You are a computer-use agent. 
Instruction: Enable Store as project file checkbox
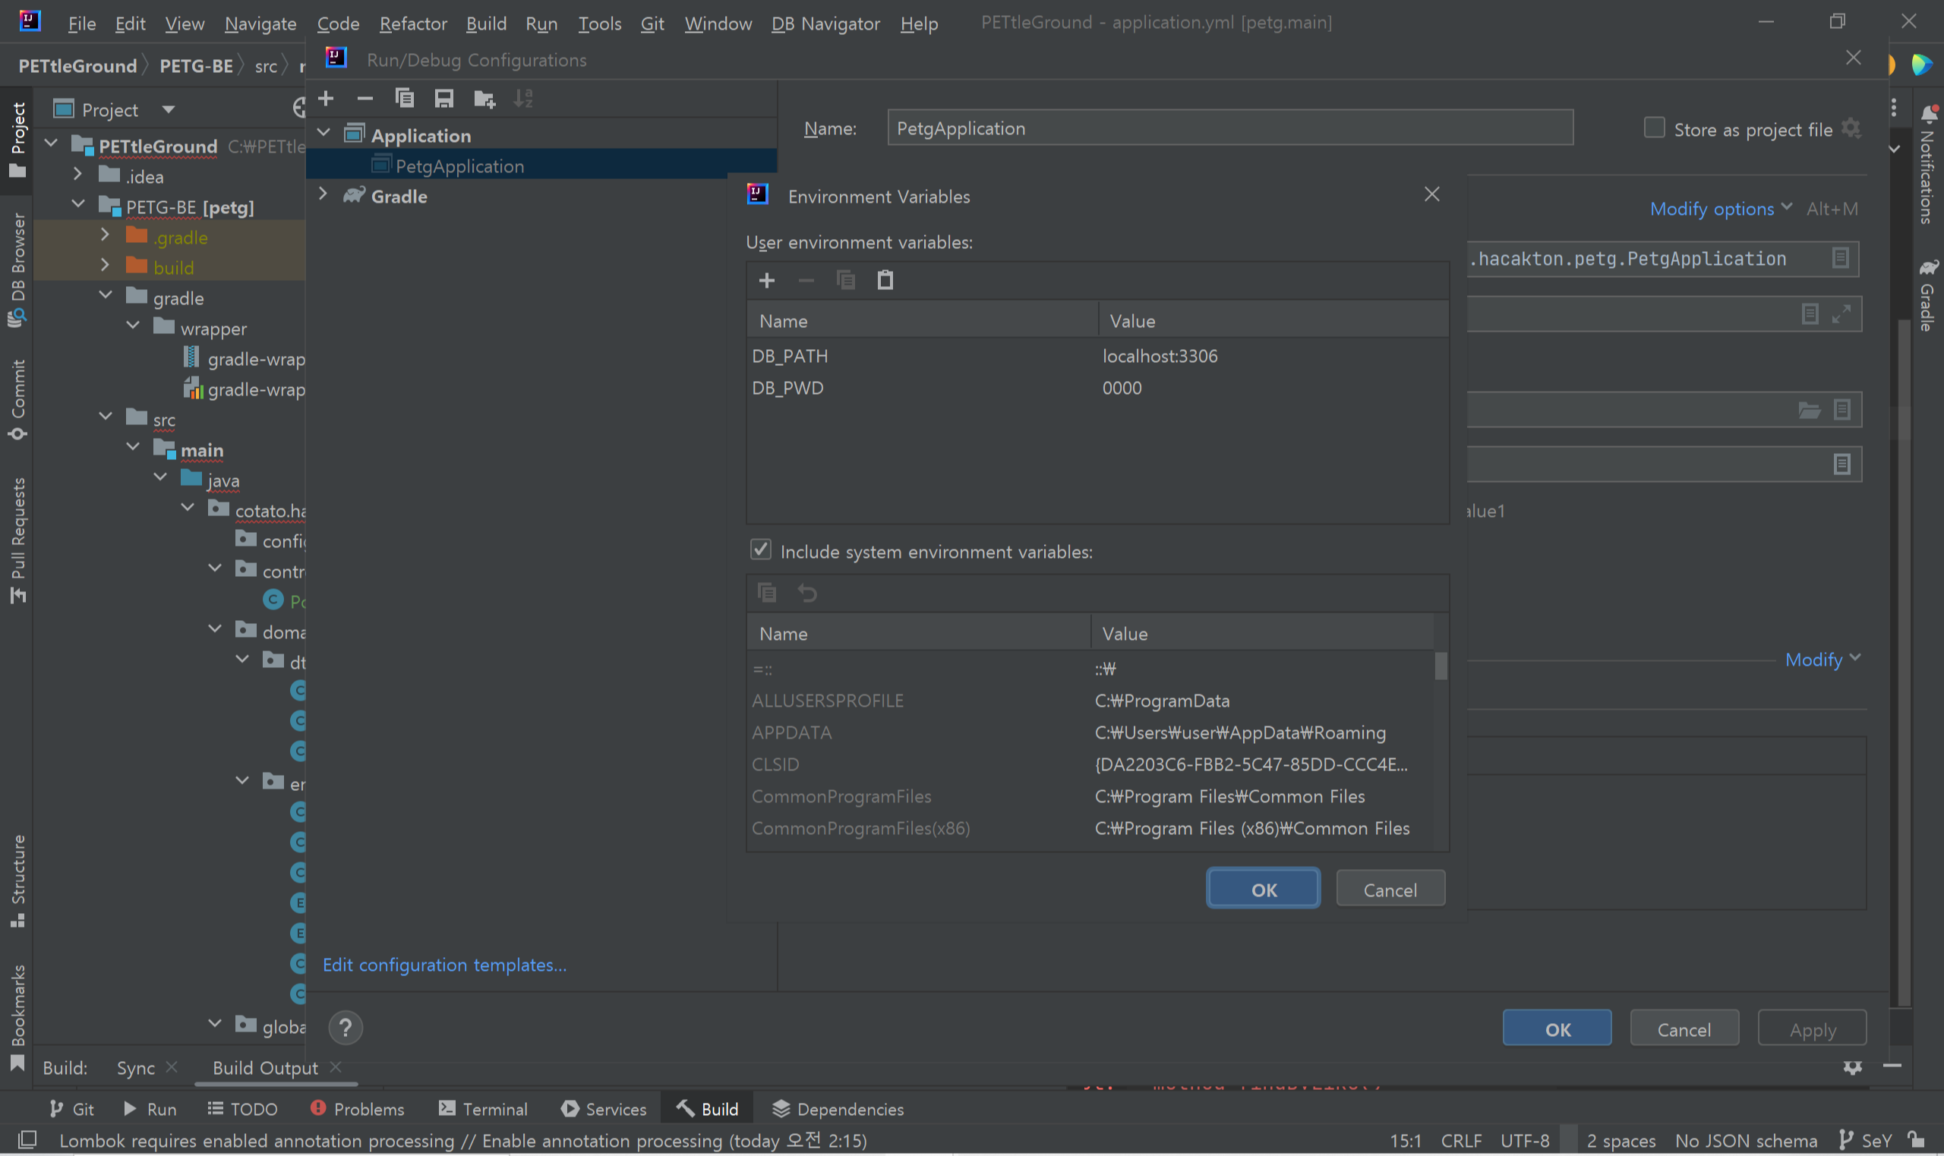(x=1653, y=128)
